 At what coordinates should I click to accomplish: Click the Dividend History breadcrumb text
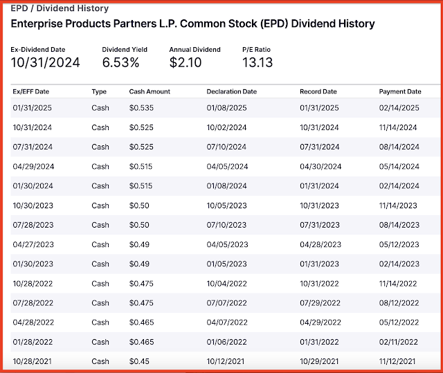pyautogui.click(x=72, y=8)
